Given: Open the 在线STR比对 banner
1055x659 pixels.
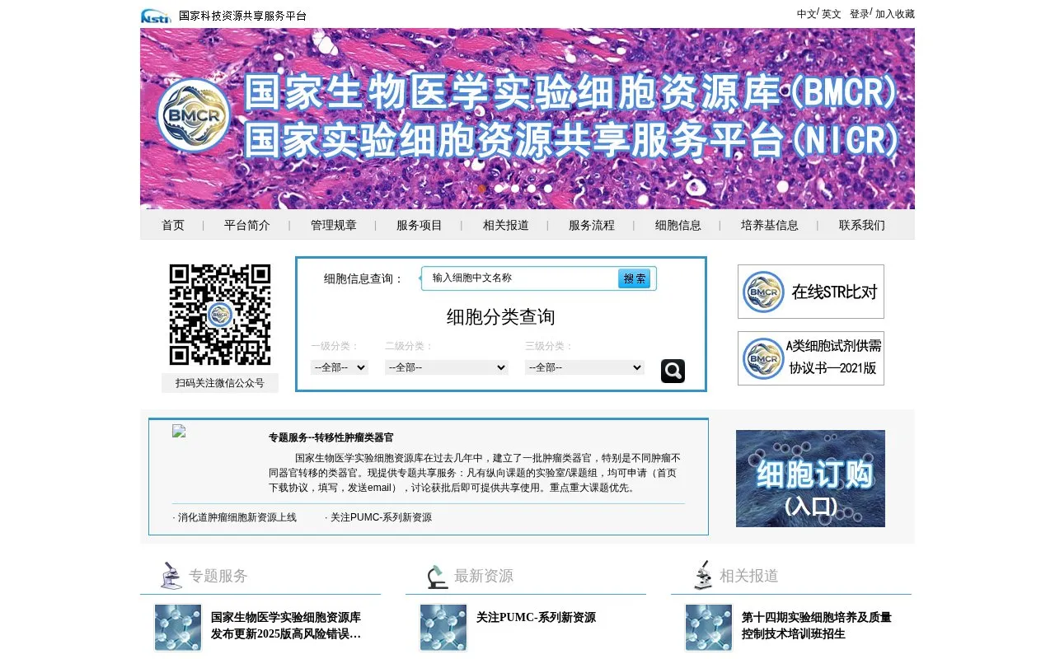Looking at the screenshot, I should 811,292.
